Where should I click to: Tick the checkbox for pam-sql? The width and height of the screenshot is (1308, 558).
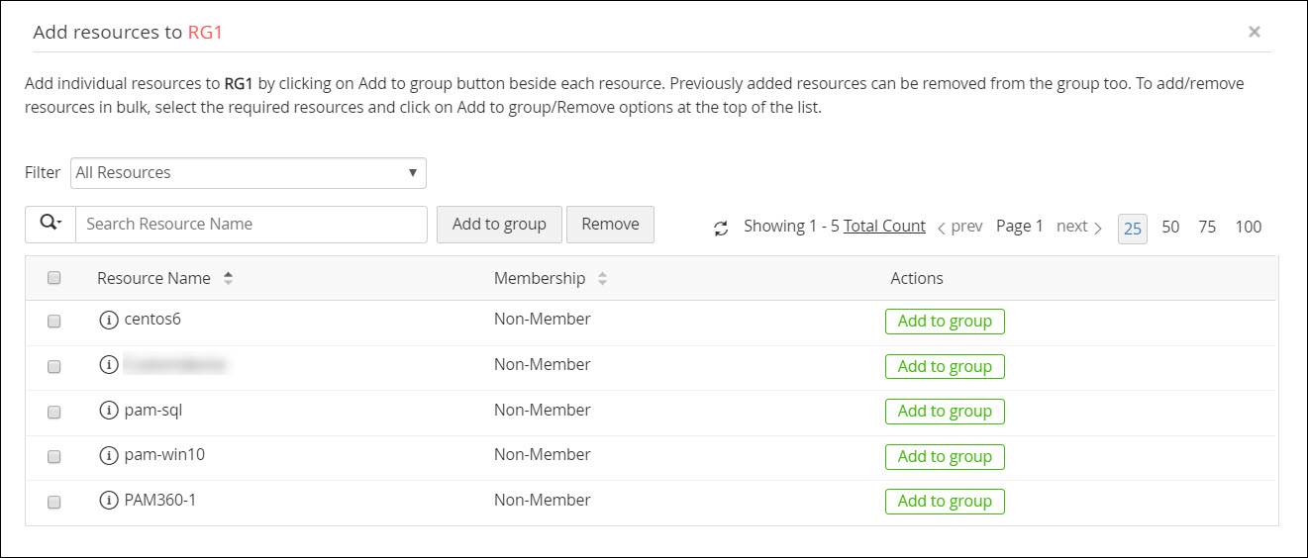[54, 411]
